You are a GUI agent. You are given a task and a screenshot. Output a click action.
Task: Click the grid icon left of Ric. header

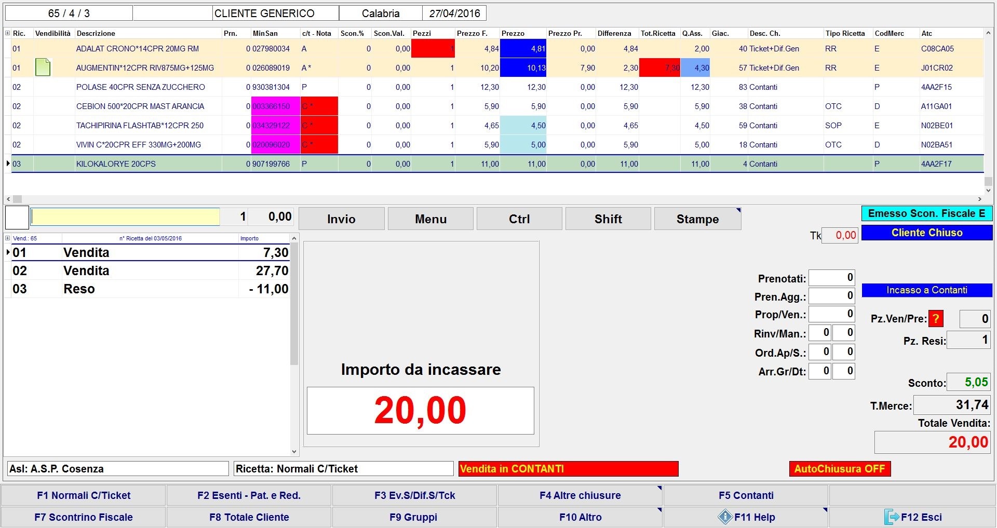[7, 33]
